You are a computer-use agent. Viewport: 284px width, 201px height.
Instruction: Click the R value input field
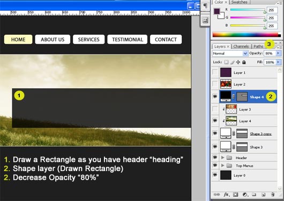[x=272, y=10]
